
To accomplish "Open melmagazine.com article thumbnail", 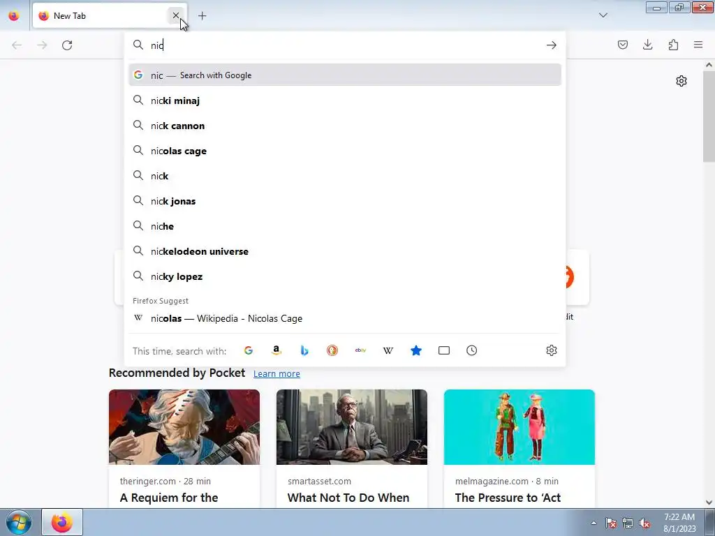I will (x=519, y=427).
